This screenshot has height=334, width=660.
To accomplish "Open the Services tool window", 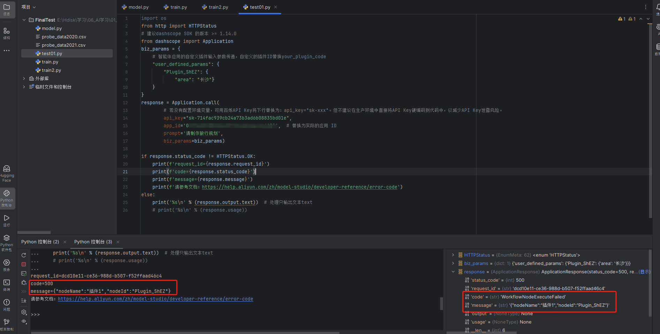I will pyautogui.click(x=7, y=265).
